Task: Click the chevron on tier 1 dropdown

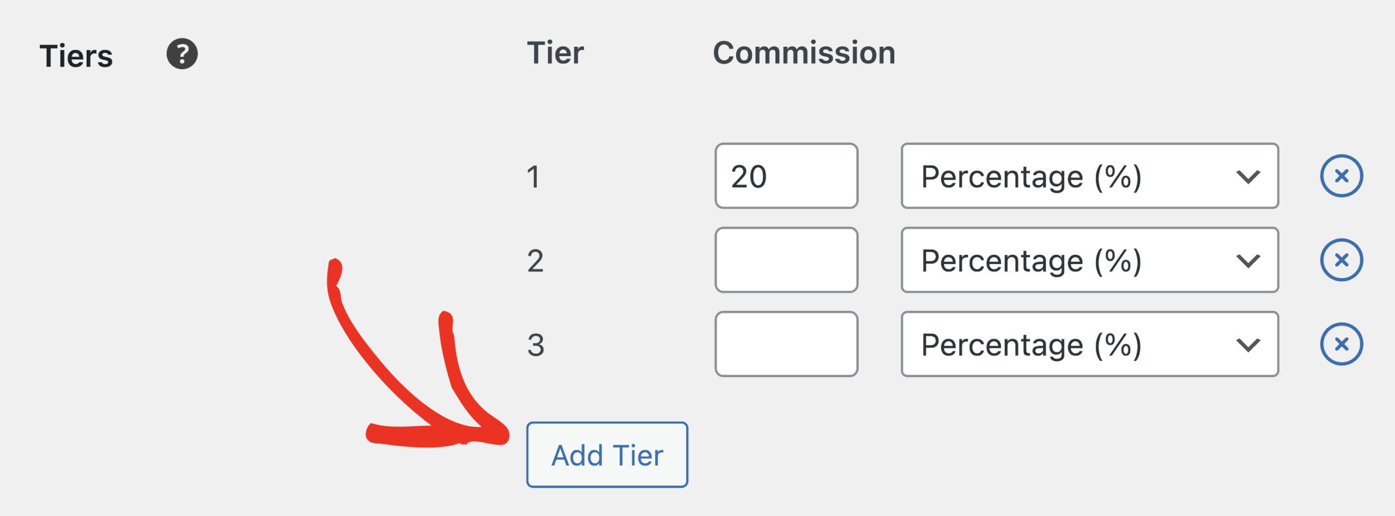Action: coord(1248,175)
